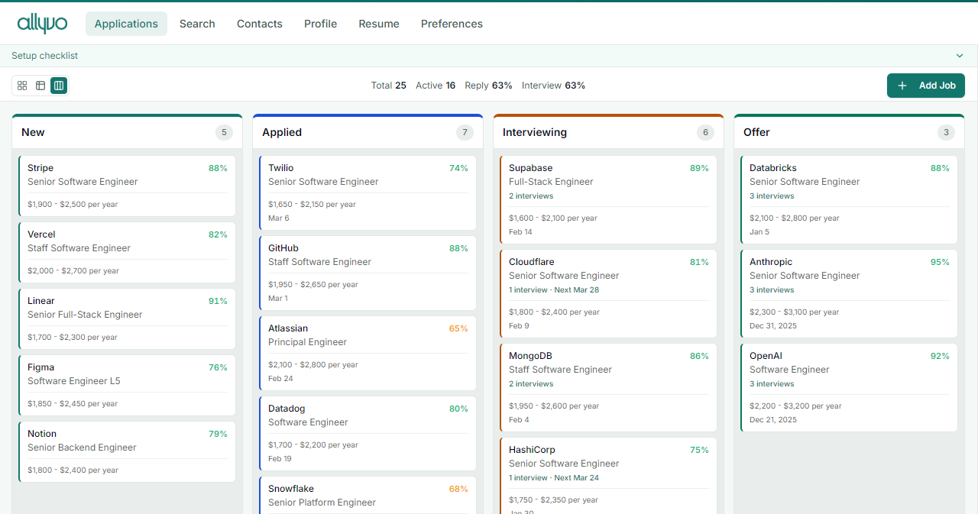Select the GitHub Staff Software Engineer card
The width and height of the screenshot is (978, 514).
click(368, 273)
